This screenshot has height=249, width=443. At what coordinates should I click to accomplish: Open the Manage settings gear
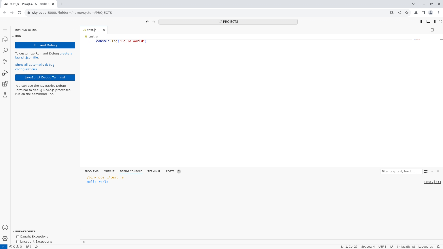(5, 239)
